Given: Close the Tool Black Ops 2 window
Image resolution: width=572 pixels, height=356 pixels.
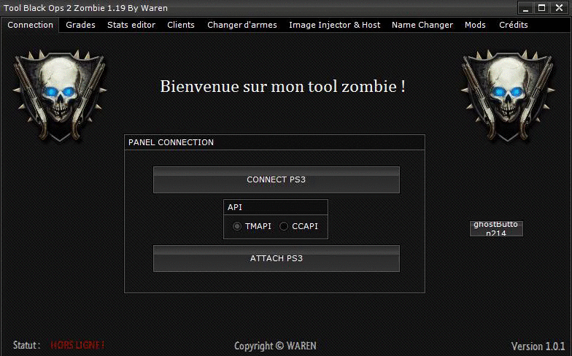Looking at the screenshot, I should (x=559, y=8).
